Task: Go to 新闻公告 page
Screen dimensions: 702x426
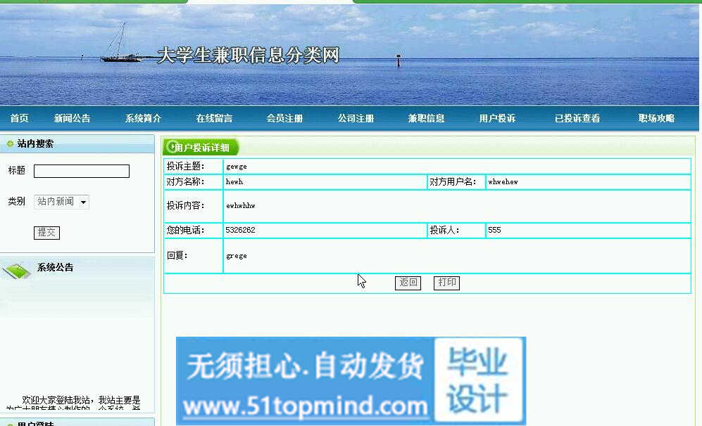Action: 72,118
